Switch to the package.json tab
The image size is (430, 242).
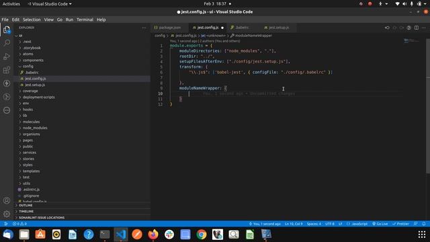point(169,28)
